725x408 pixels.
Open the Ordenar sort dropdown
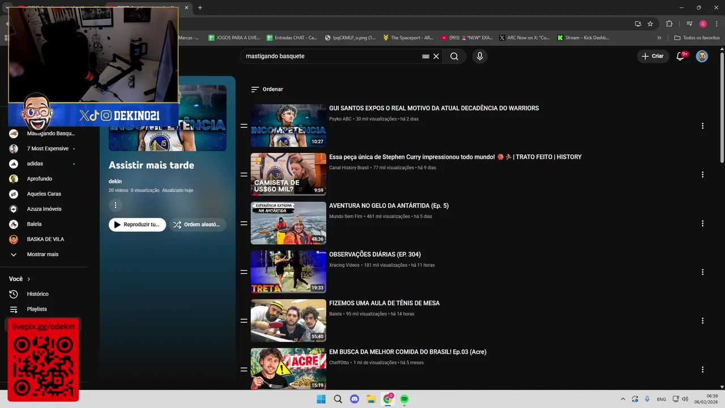point(267,89)
